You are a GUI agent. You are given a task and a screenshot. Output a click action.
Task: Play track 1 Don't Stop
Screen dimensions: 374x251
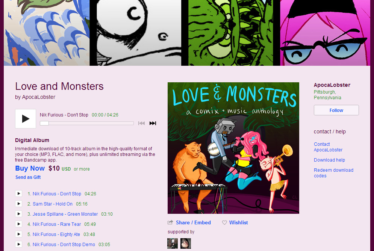[x=18, y=194]
